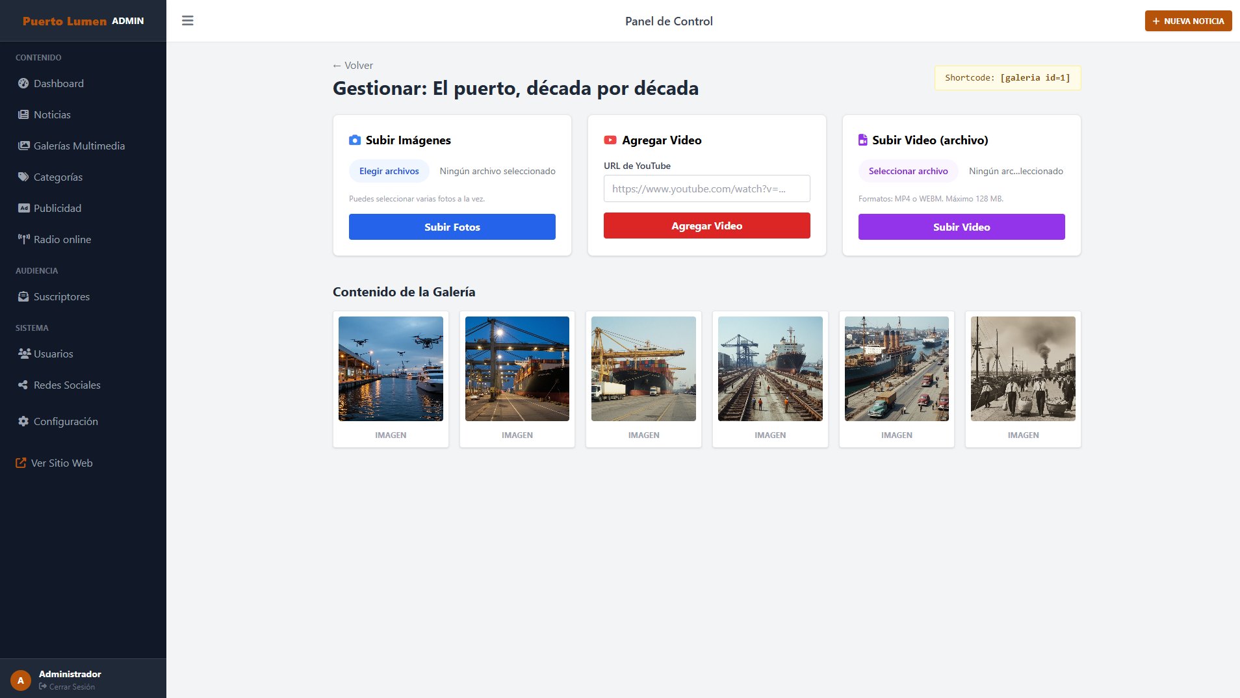Click the hamburger menu icon

click(x=188, y=21)
